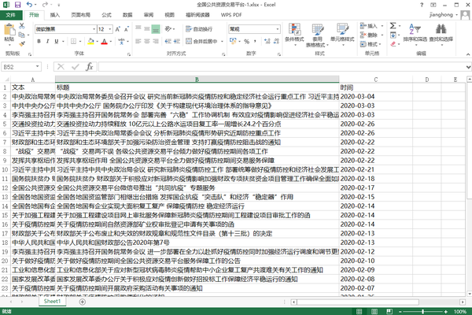This screenshot has width=472, height=315.
Task: Click the Decrease Indent icon
Action: (x=168, y=41)
